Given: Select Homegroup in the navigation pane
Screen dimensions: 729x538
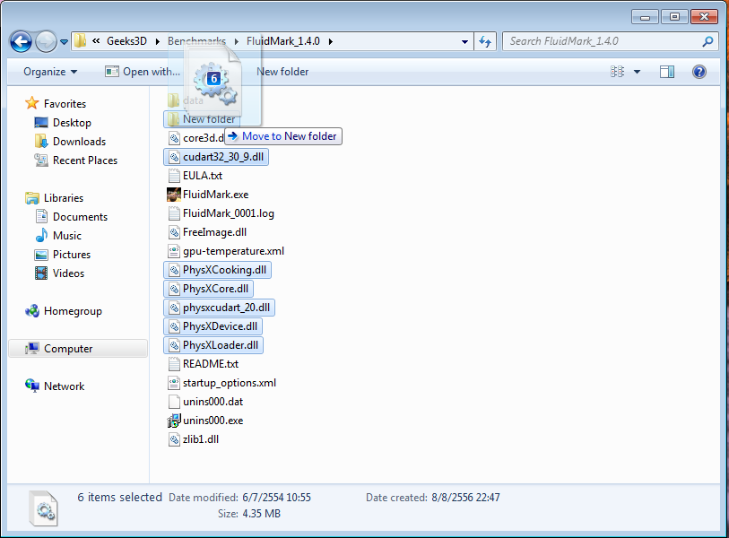Looking at the screenshot, I should 73,311.
